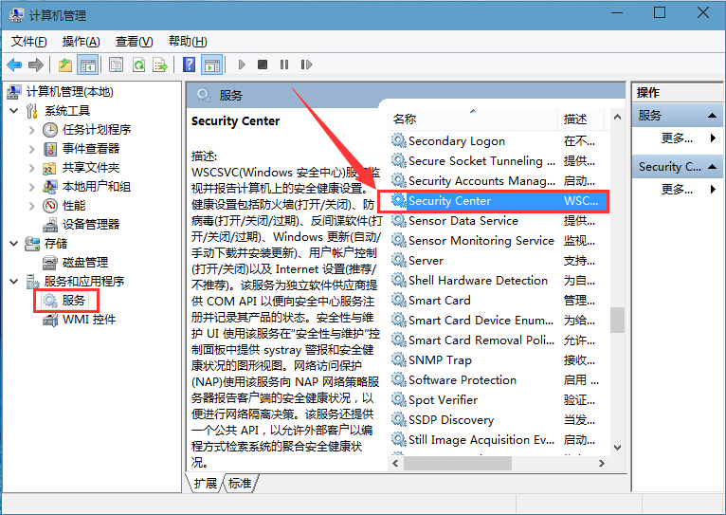Click the Up one level folder icon
Viewport: 726px width, 515px height.
[65, 64]
